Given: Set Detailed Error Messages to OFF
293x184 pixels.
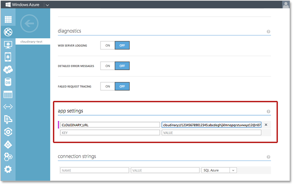Looking at the screenshot, I should pyautogui.click(x=122, y=66).
